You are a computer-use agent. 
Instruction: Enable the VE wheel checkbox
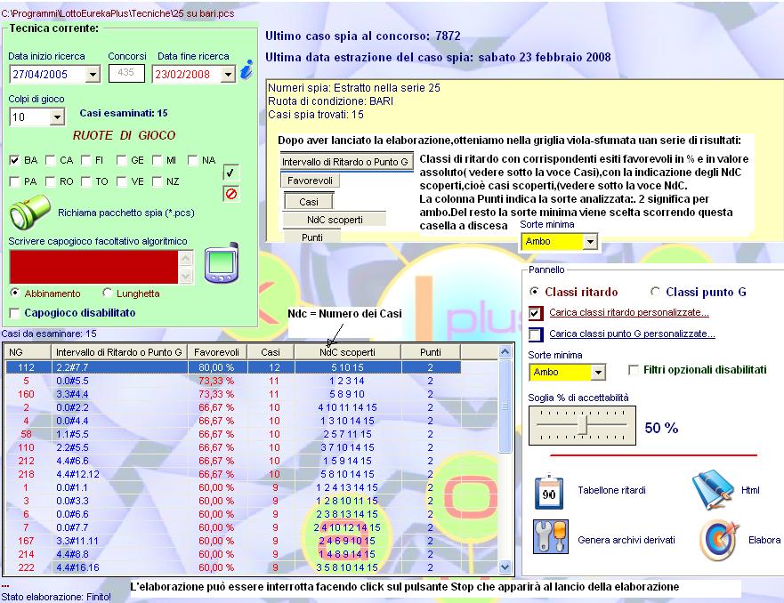(121, 181)
